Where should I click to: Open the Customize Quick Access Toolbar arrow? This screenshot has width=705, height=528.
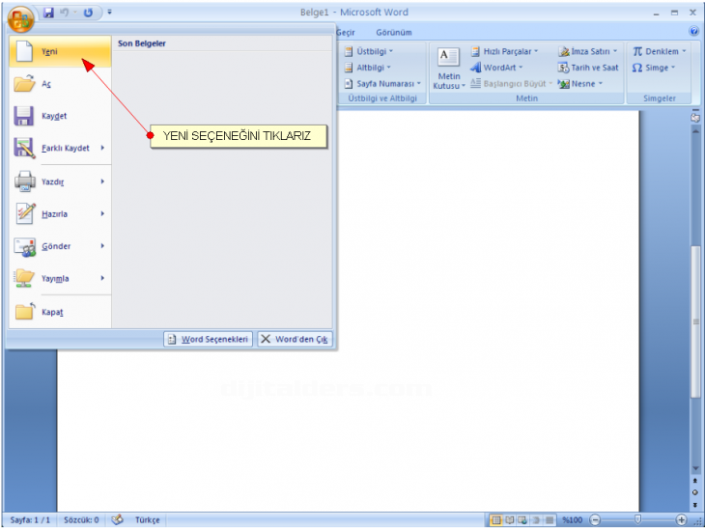(x=109, y=13)
